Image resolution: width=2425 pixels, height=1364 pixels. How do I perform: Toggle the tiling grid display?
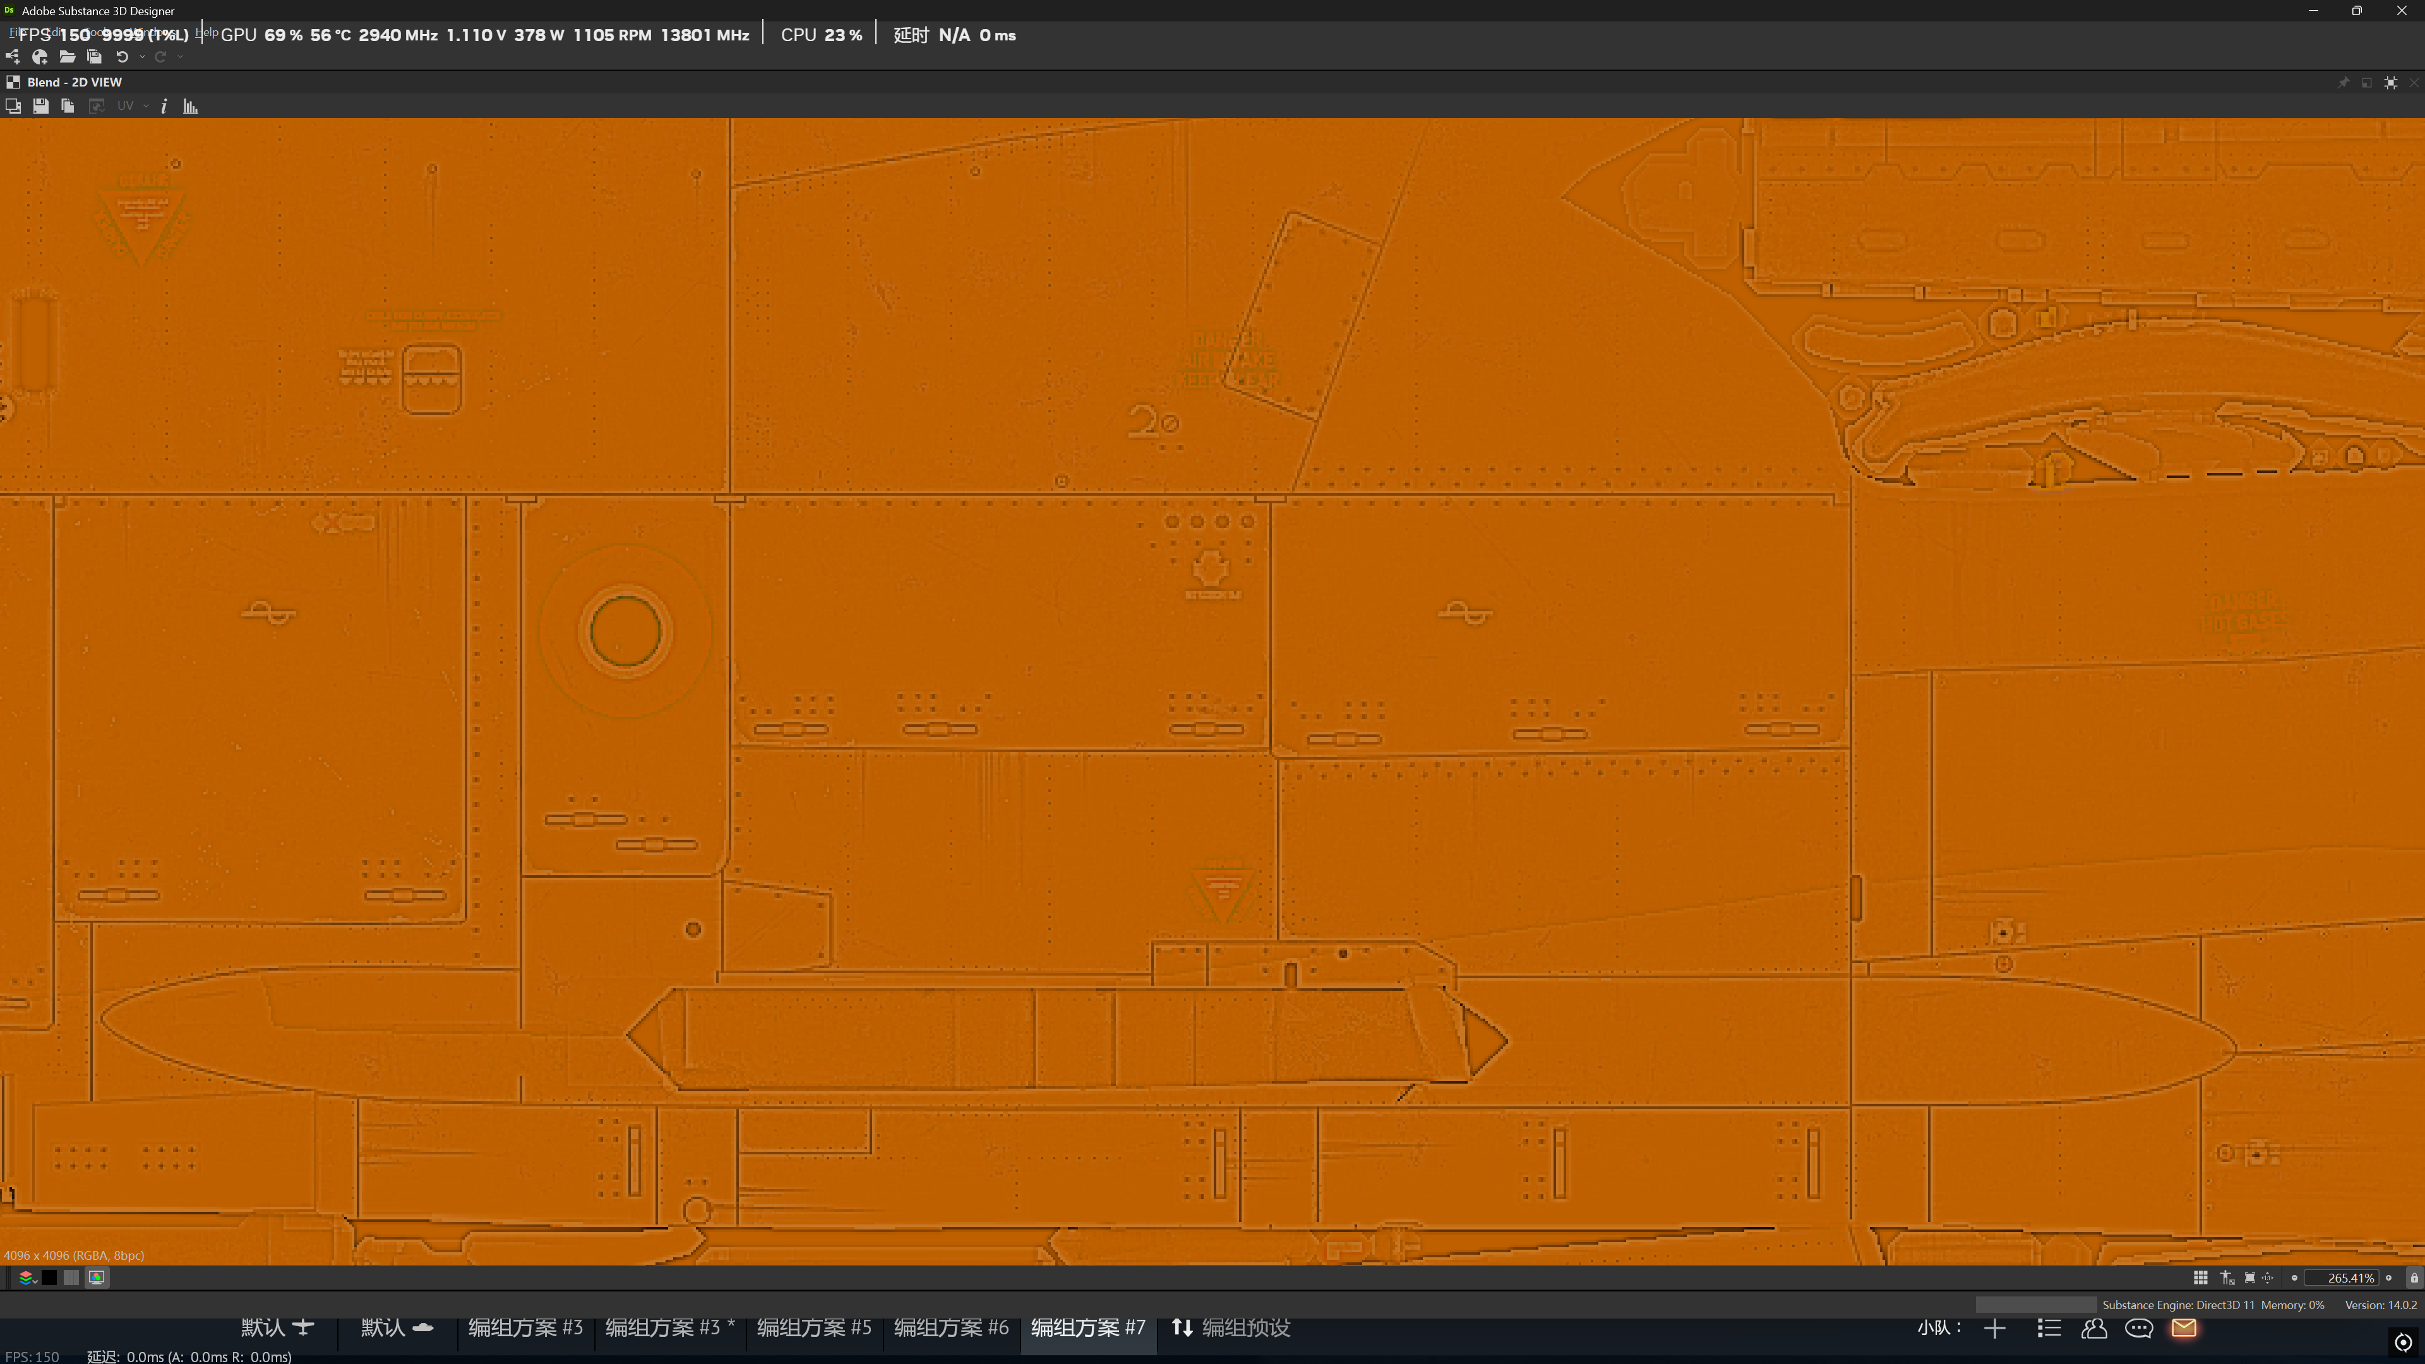pos(2200,1277)
